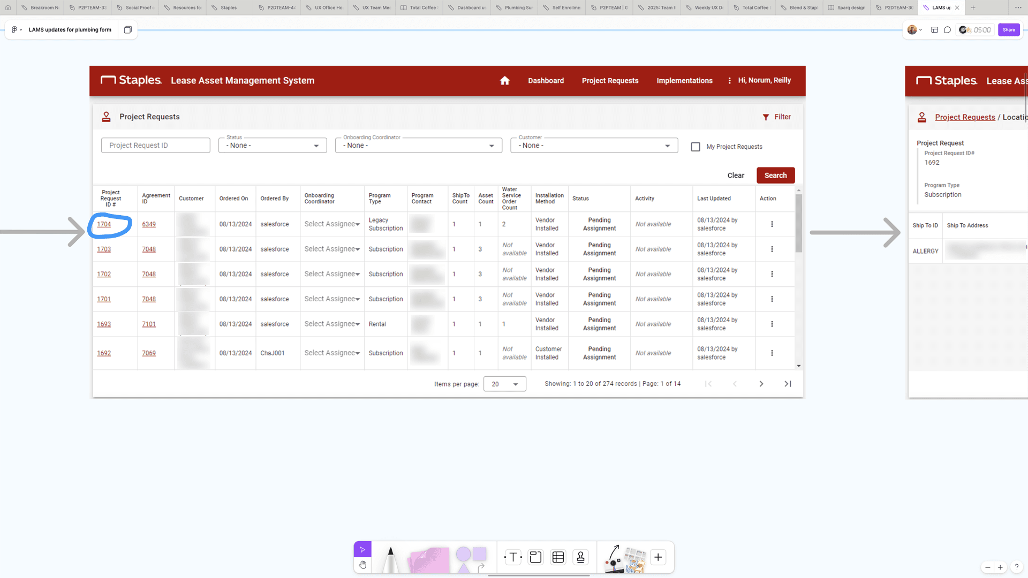
Task: Zoom out with the minus button
Action: click(988, 567)
